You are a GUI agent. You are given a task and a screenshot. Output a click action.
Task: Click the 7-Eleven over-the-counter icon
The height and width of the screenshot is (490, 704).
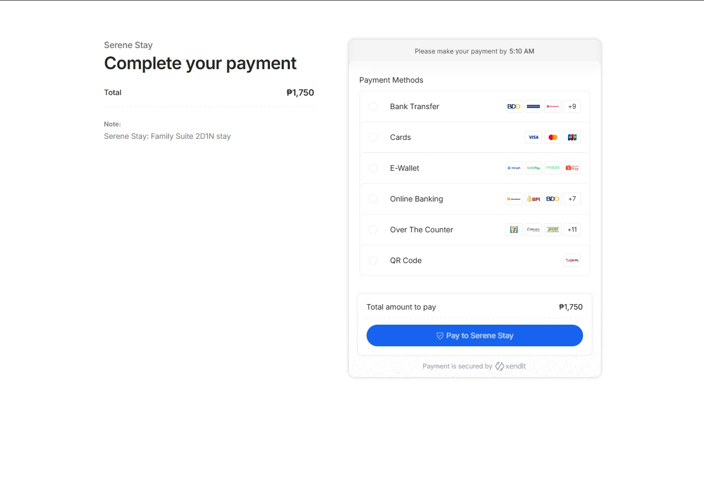tap(513, 230)
